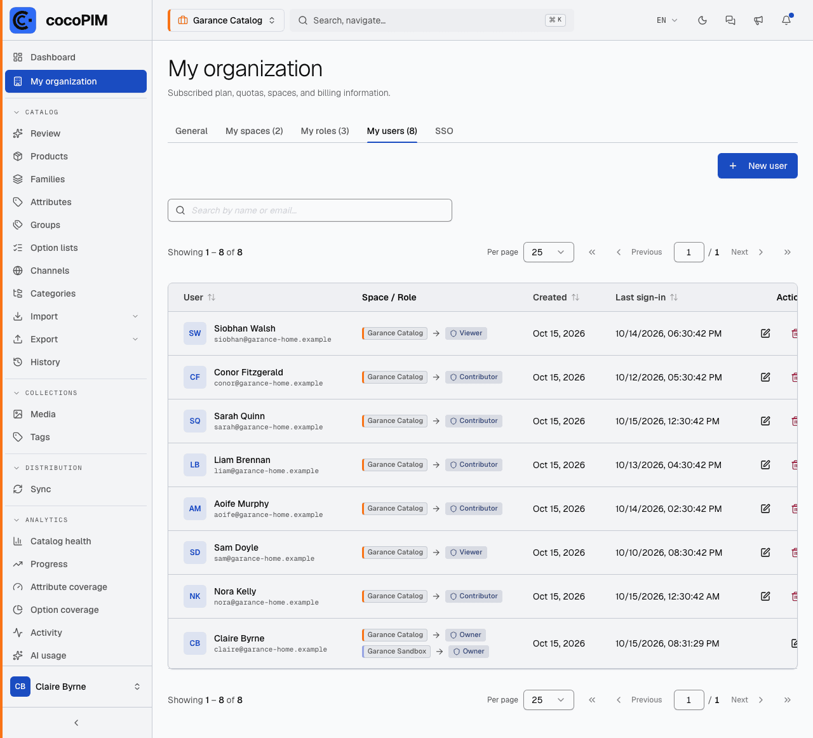The image size is (813, 738).
Task: Edit user Nora Kelly
Action: point(765,596)
